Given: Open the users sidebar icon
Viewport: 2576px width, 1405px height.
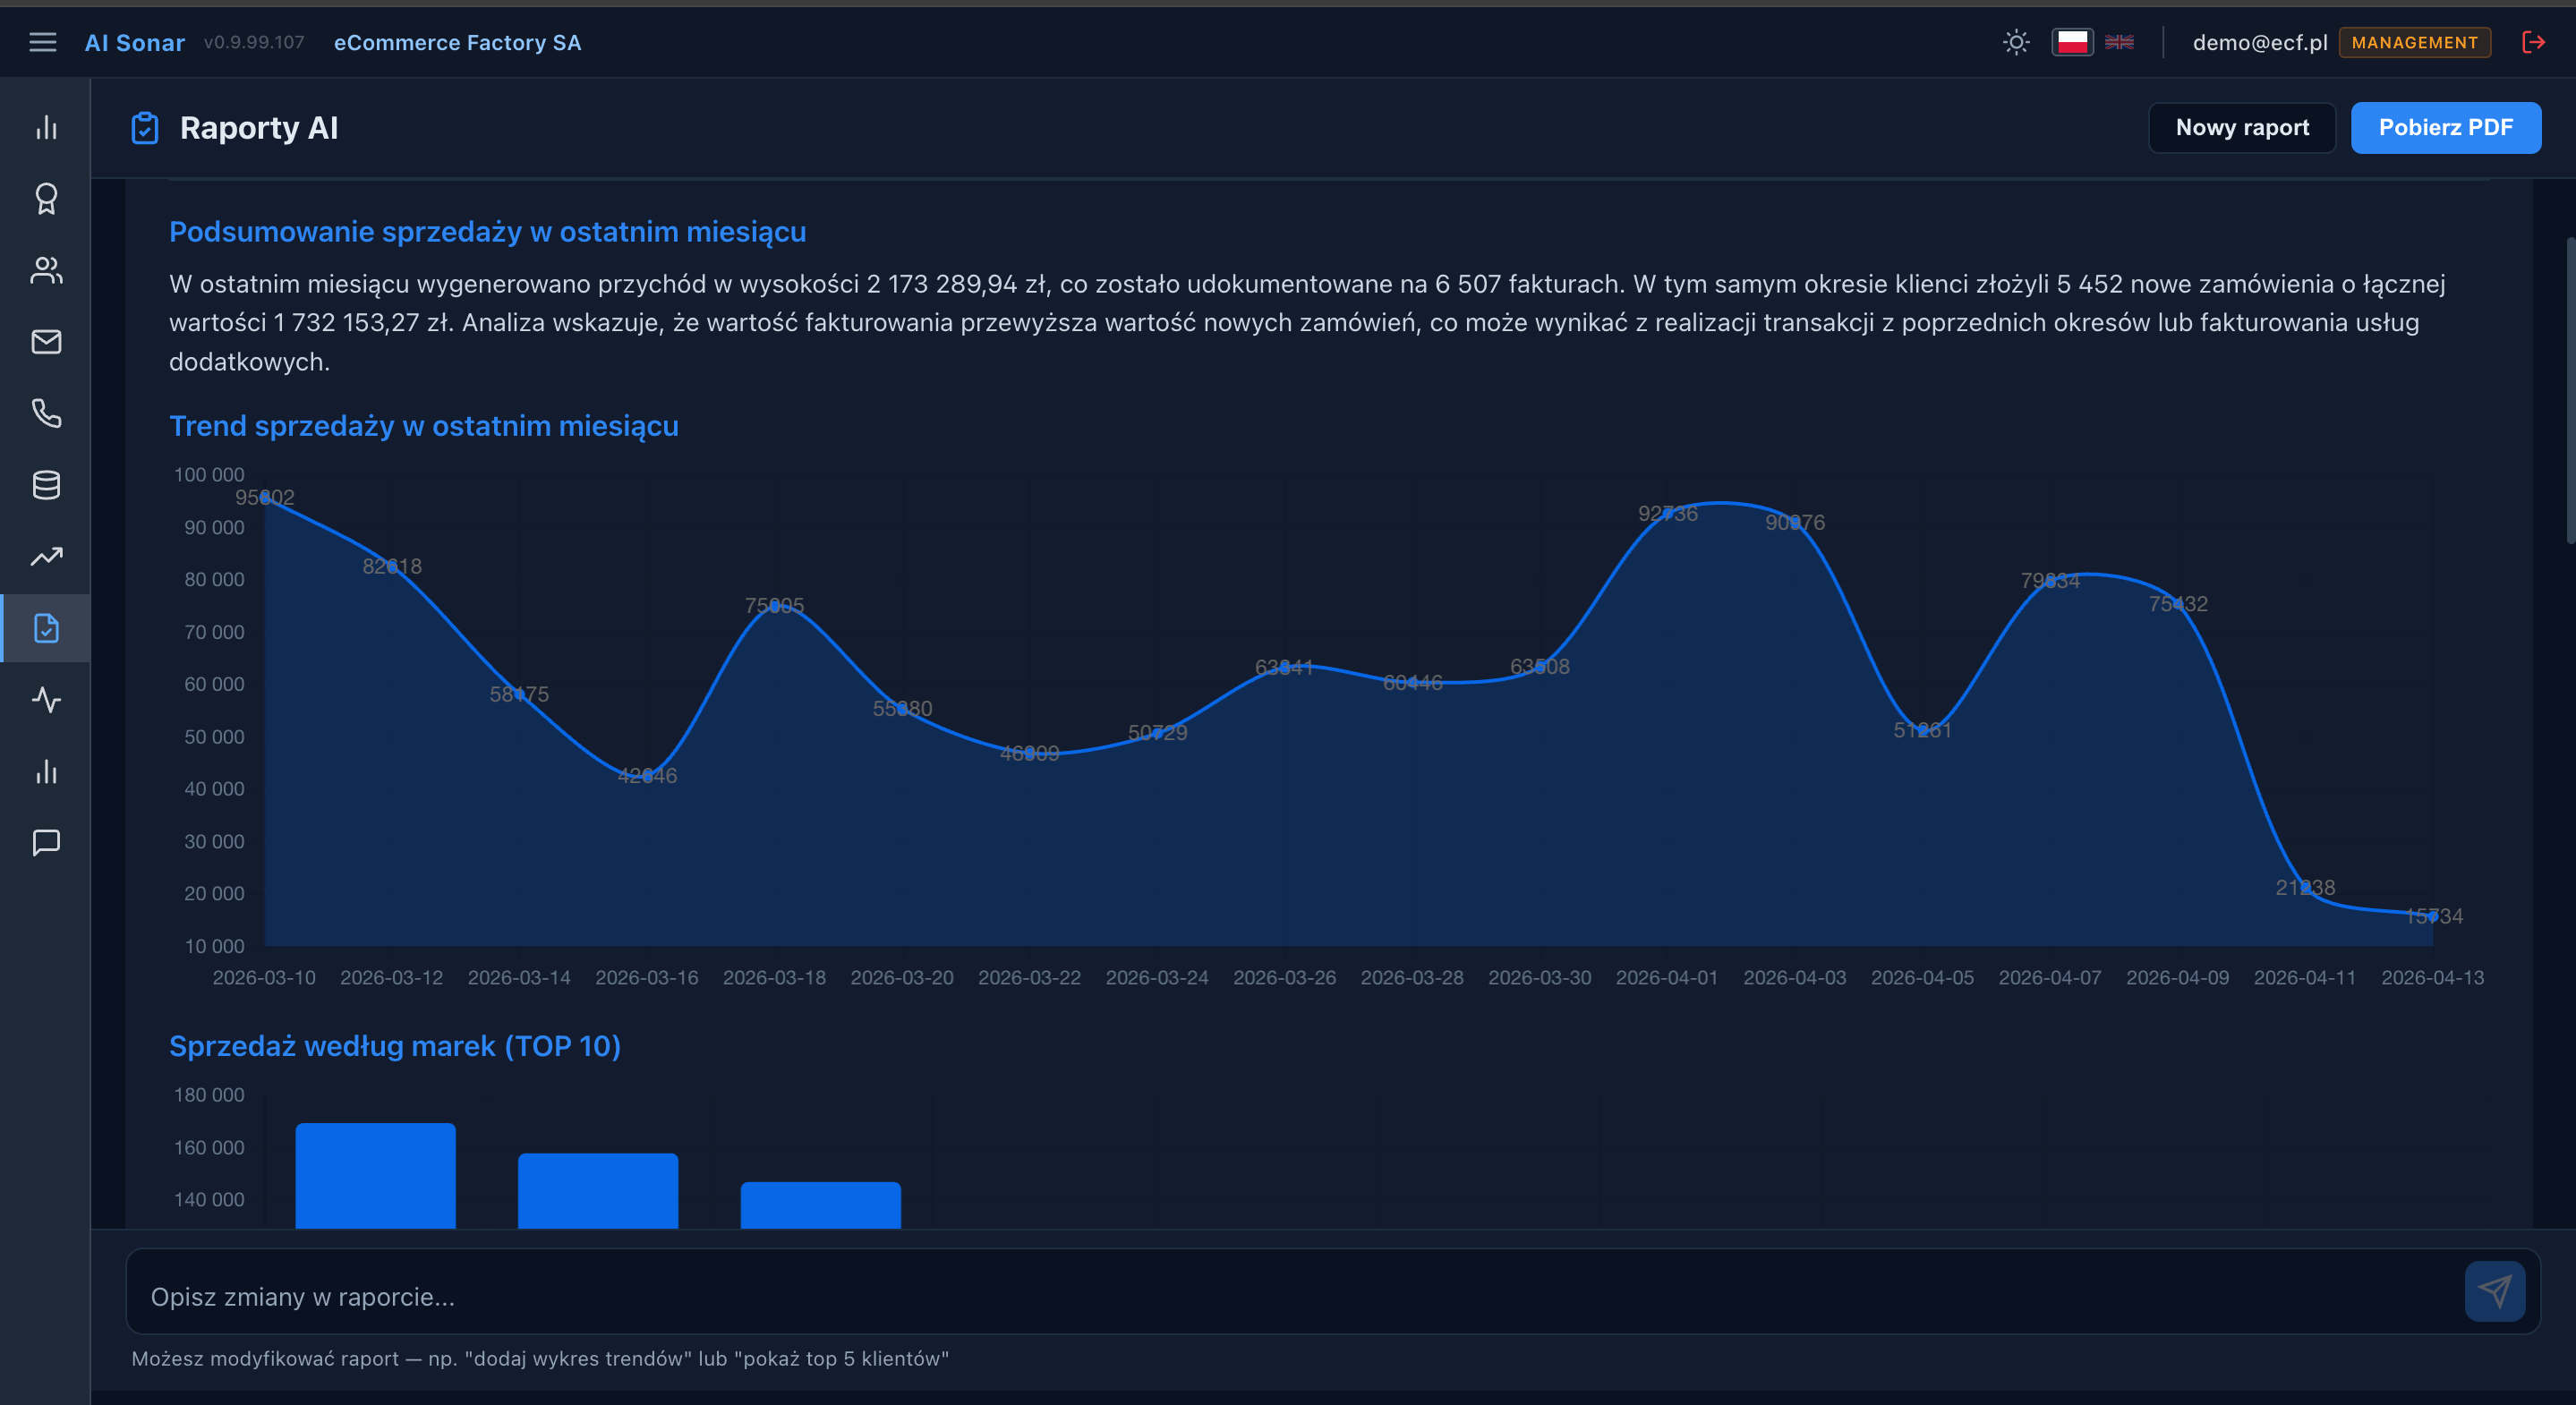Looking at the screenshot, I should click(x=46, y=270).
